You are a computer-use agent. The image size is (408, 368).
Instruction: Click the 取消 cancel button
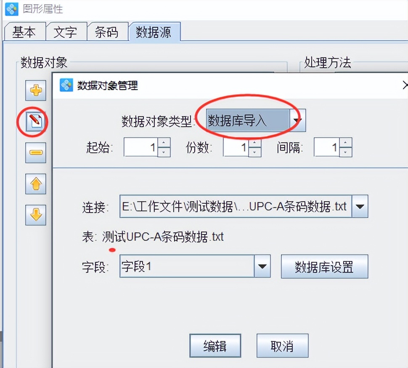tap(282, 346)
